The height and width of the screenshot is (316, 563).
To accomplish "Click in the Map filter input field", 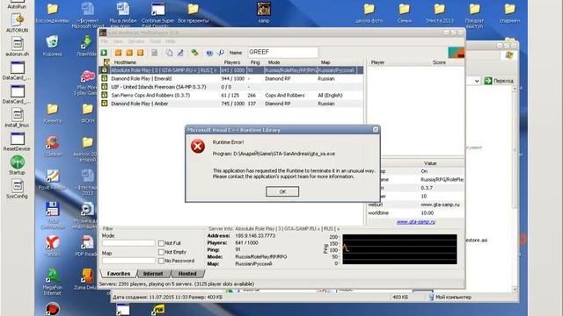I will [x=128, y=261].
